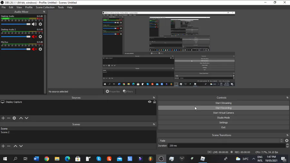
Task: Open the Fade transition dropdown
Action: (221, 141)
